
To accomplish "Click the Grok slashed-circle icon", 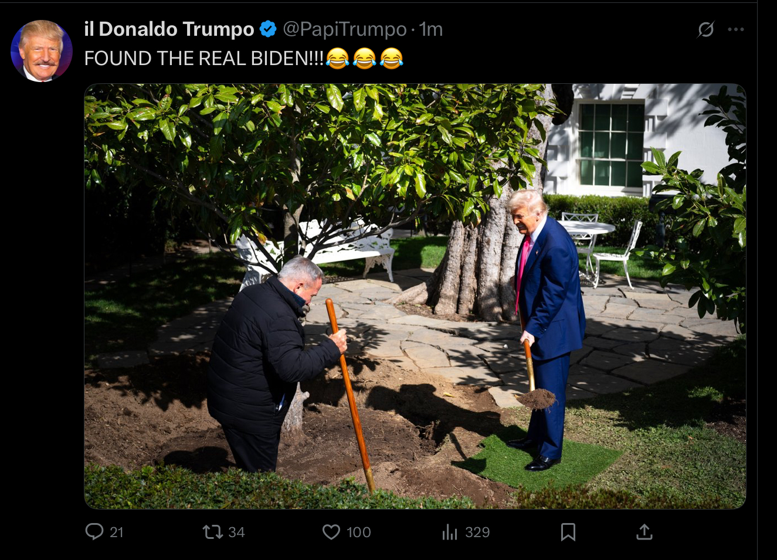I will pos(705,29).
